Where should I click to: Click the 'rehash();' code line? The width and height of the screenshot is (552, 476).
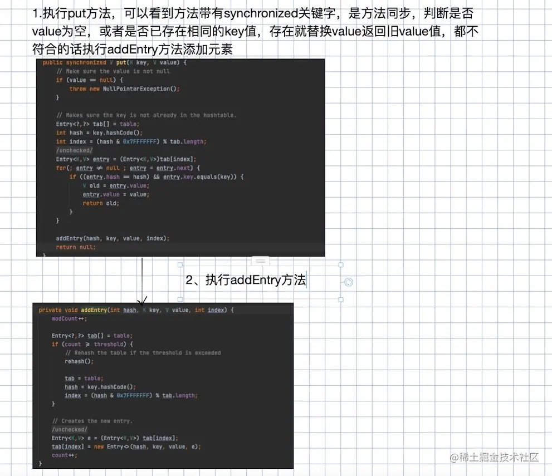click(x=79, y=361)
